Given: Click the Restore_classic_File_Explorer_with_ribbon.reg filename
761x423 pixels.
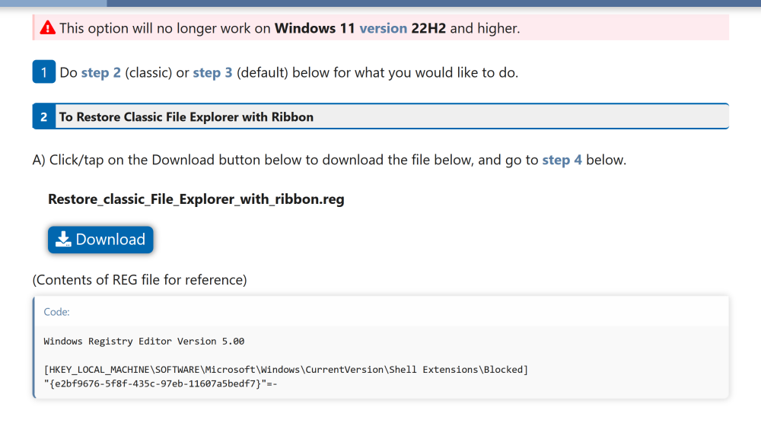Looking at the screenshot, I should point(196,200).
